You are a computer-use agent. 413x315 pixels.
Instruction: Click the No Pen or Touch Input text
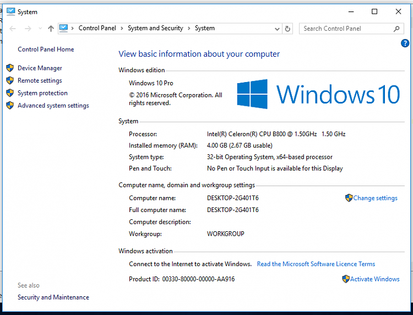(275, 169)
